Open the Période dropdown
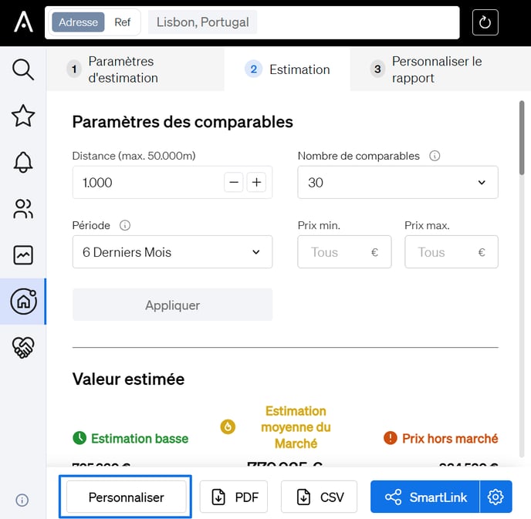This screenshot has width=531, height=519. click(x=172, y=252)
